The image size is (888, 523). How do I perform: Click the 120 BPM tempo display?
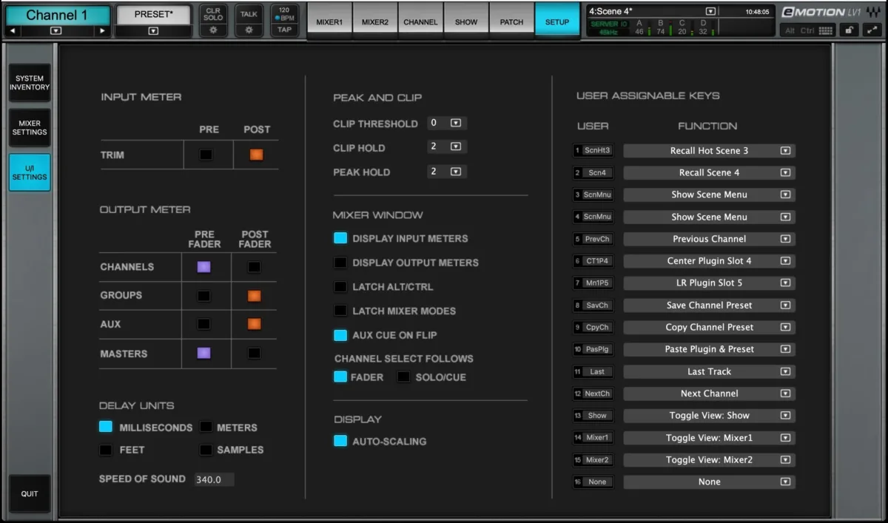point(284,14)
